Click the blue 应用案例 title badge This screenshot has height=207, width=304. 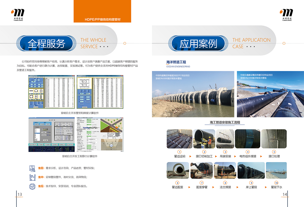[x=199, y=43]
